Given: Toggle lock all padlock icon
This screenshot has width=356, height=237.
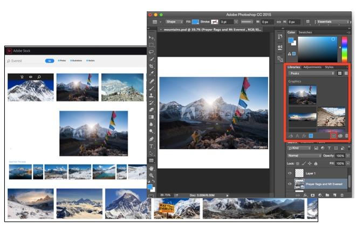Looking at the screenshot, I should 316,164.
